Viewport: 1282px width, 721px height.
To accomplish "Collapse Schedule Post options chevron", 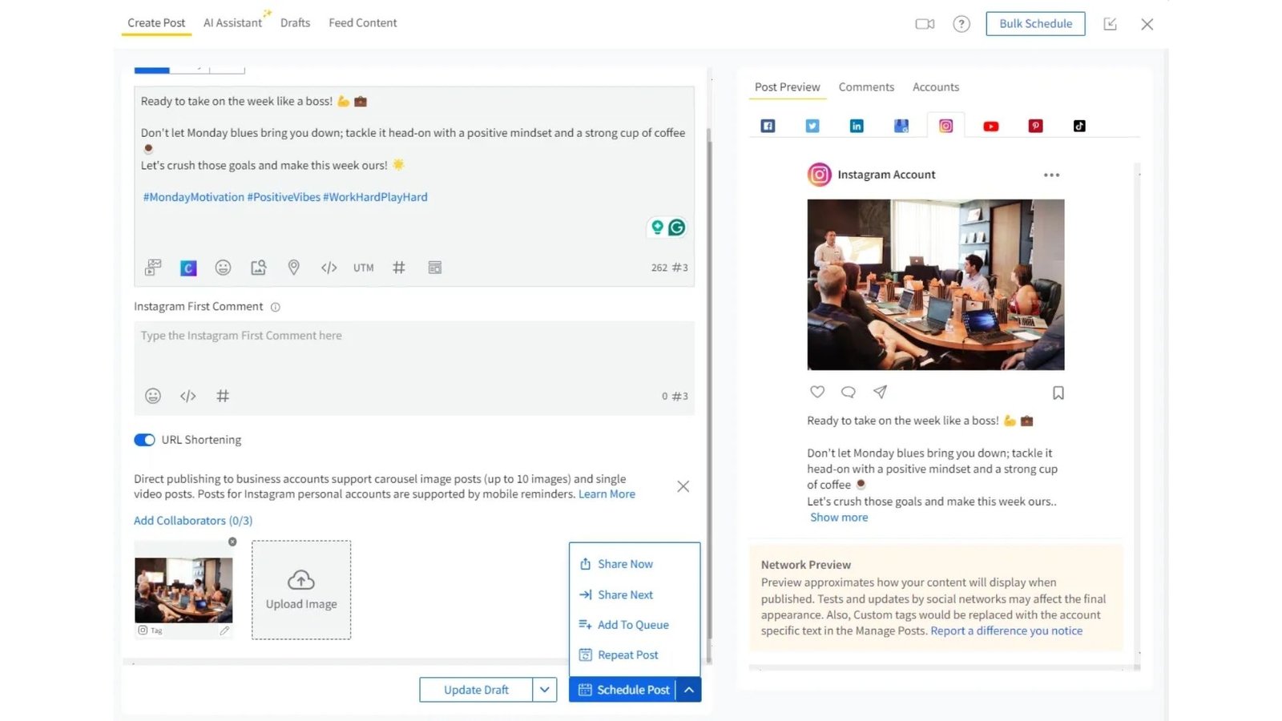I will [x=689, y=690].
